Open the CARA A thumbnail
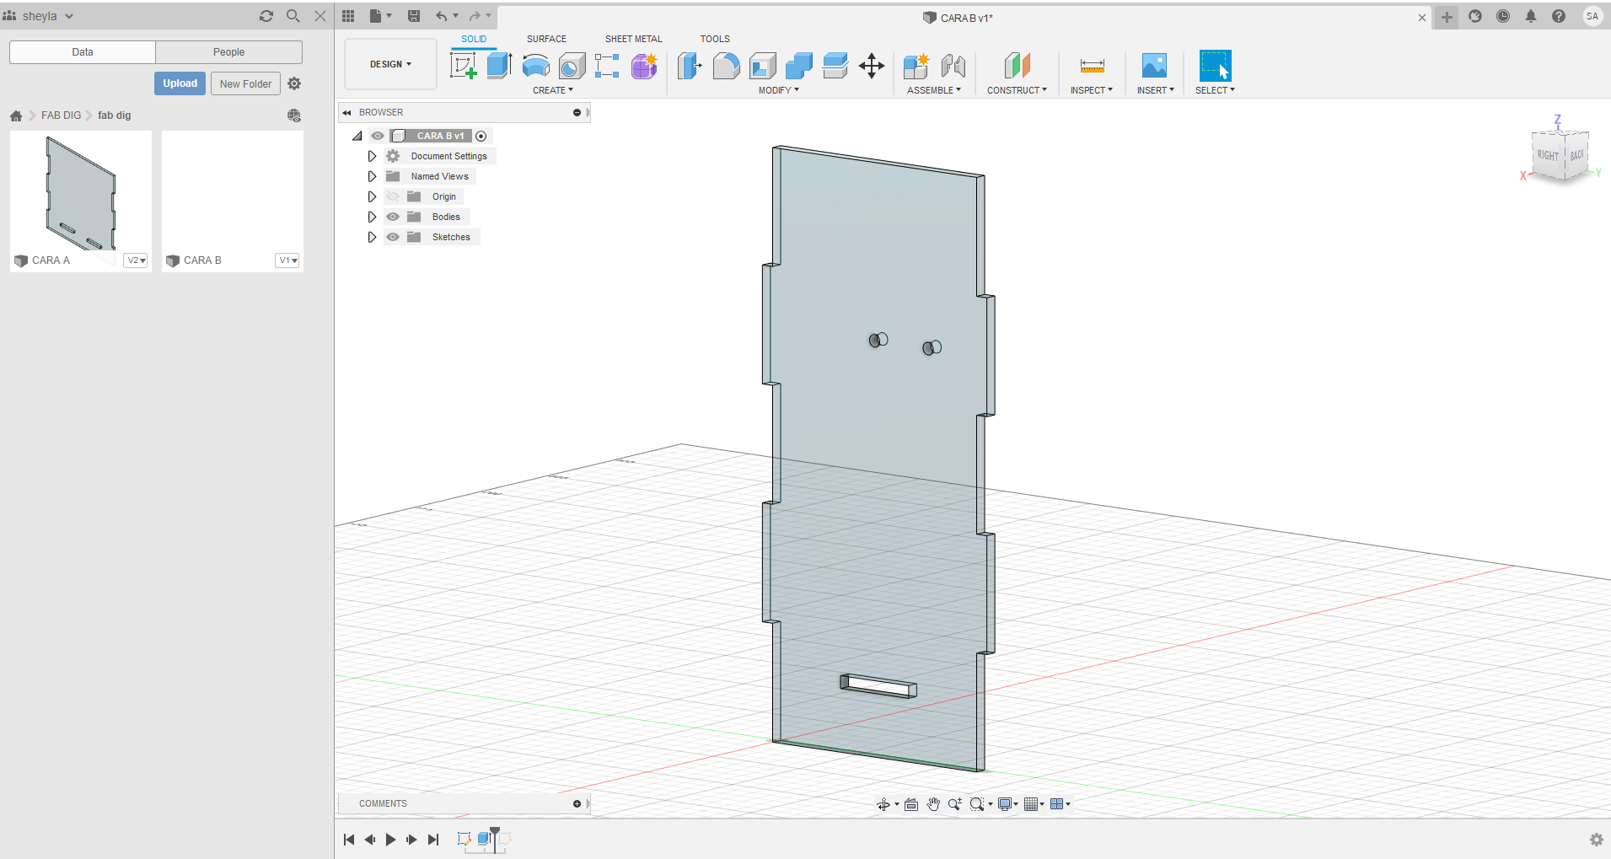The height and width of the screenshot is (859, 1611). tap(81, 194)
